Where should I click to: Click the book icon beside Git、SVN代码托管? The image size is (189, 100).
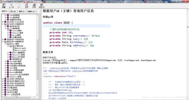(5, 94)
